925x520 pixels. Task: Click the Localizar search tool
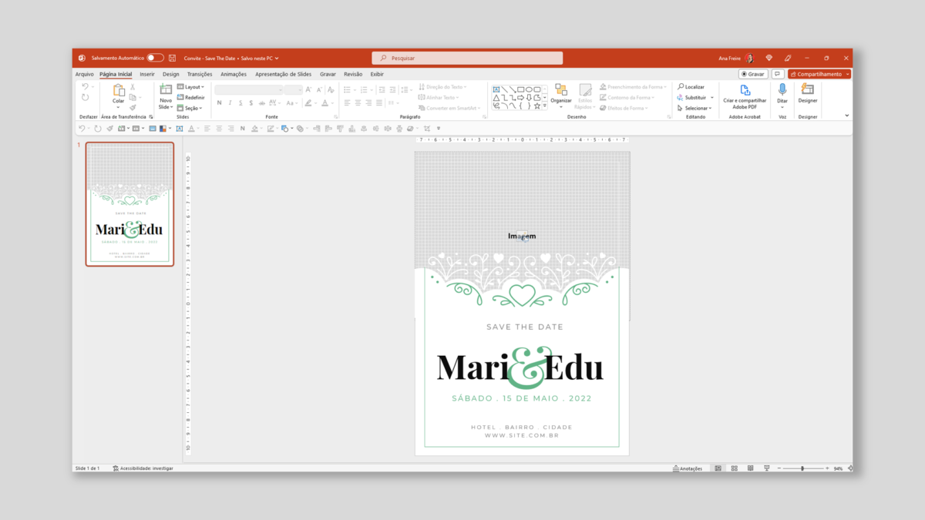pos(691,87)
